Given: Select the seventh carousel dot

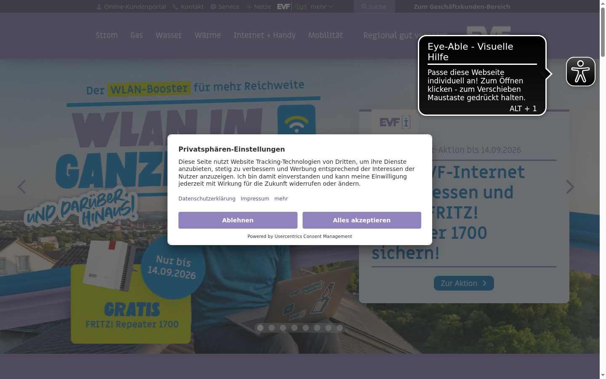Looking at the screenshot, I should click(328, 328).
